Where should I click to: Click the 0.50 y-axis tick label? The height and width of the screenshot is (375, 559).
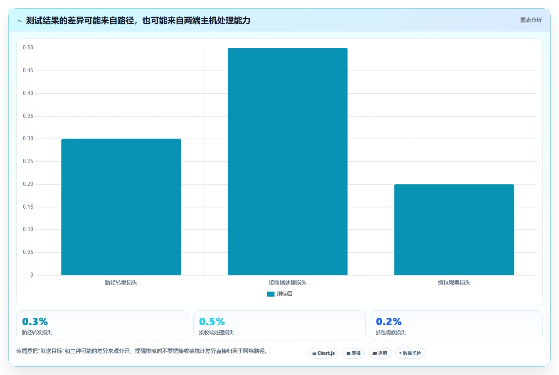pos(28,48)
